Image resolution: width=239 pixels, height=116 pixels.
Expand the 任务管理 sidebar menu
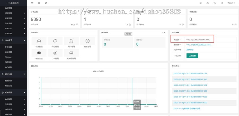[24, 23]
